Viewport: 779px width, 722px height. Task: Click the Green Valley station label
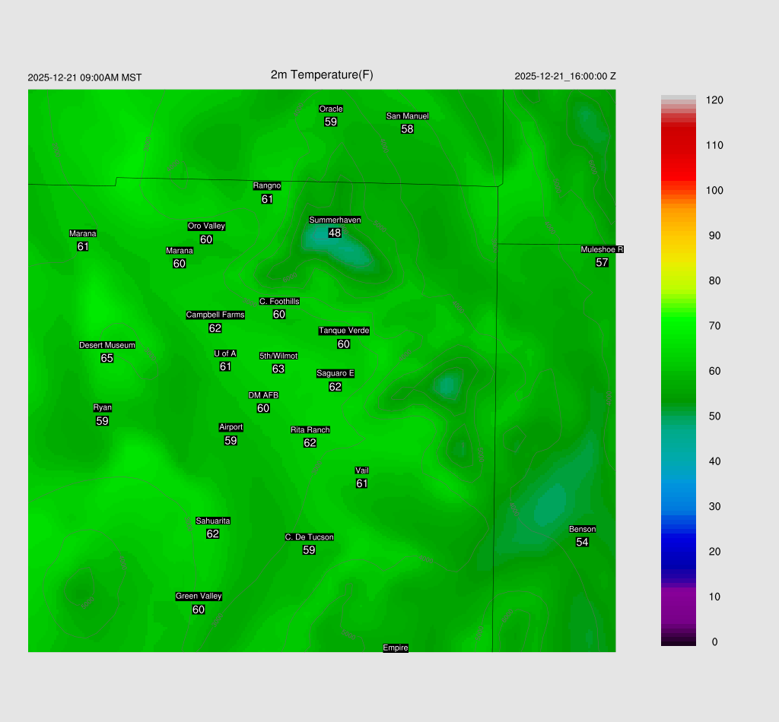(x=199, y=597)
